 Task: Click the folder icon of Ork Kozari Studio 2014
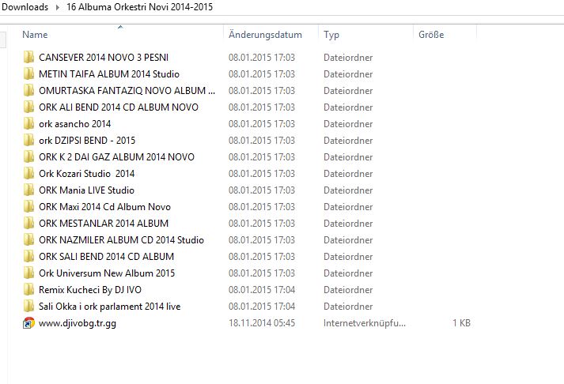tap(28, 173)
